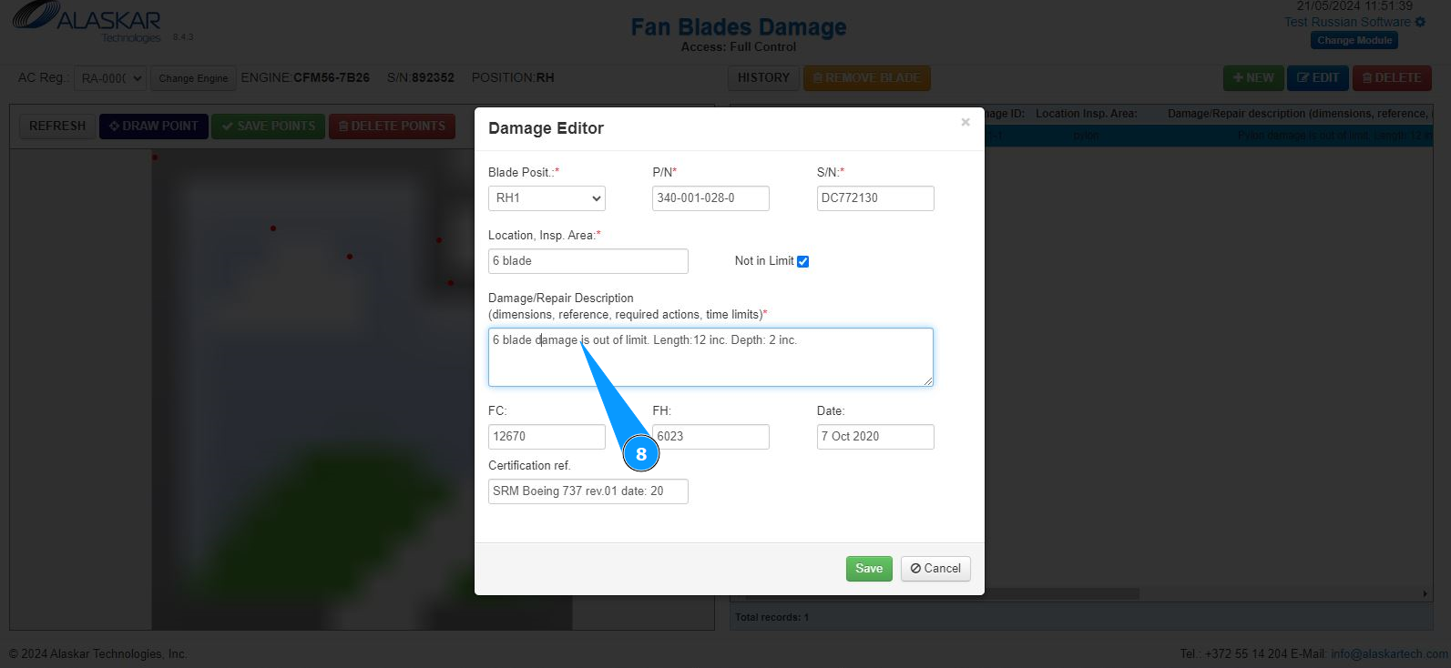Click the table's horizontal scrollbar right arrow
This screenshot has height=668, width=1451.
pyautogui.click(x=1425, y=594)
